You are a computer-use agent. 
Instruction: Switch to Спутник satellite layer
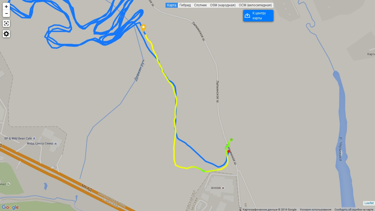tap(200, 5)
